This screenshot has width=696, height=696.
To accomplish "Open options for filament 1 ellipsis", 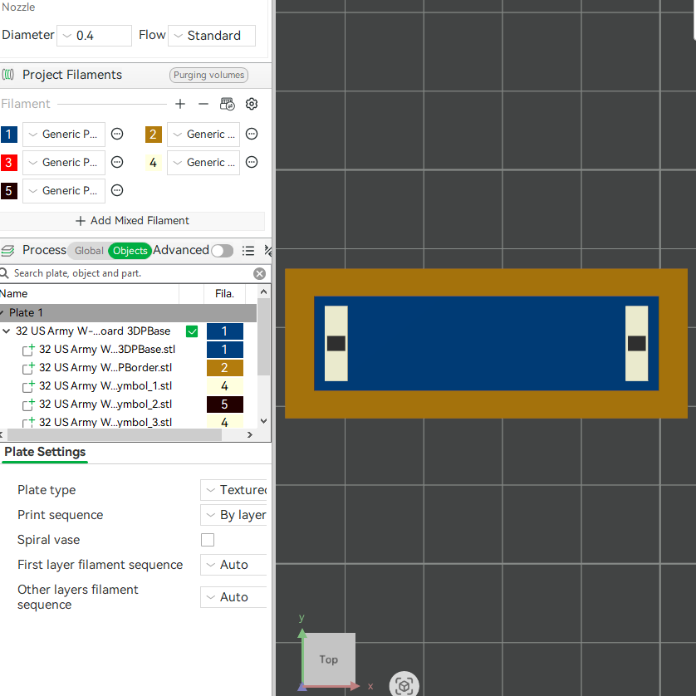I will pos(117,134).
